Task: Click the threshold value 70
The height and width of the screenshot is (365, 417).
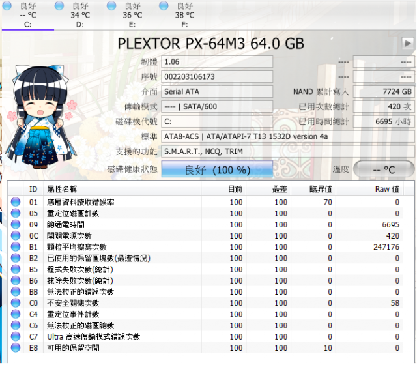Action: [328, 202]
